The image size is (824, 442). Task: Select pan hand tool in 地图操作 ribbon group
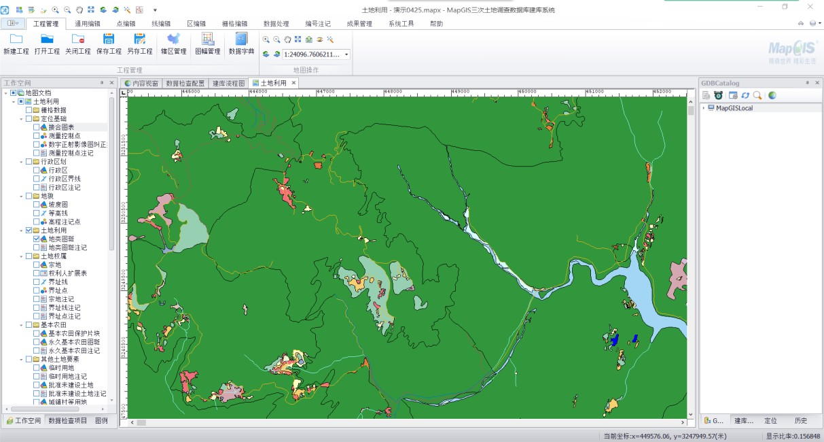click(x=287, y=39)
